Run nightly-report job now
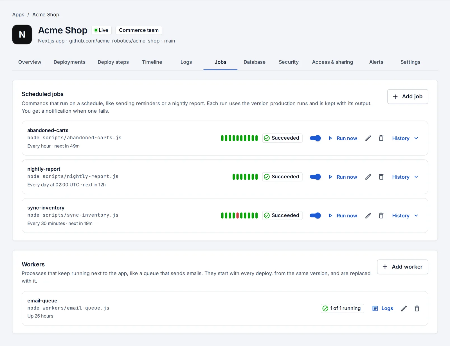 click(343, 177)
